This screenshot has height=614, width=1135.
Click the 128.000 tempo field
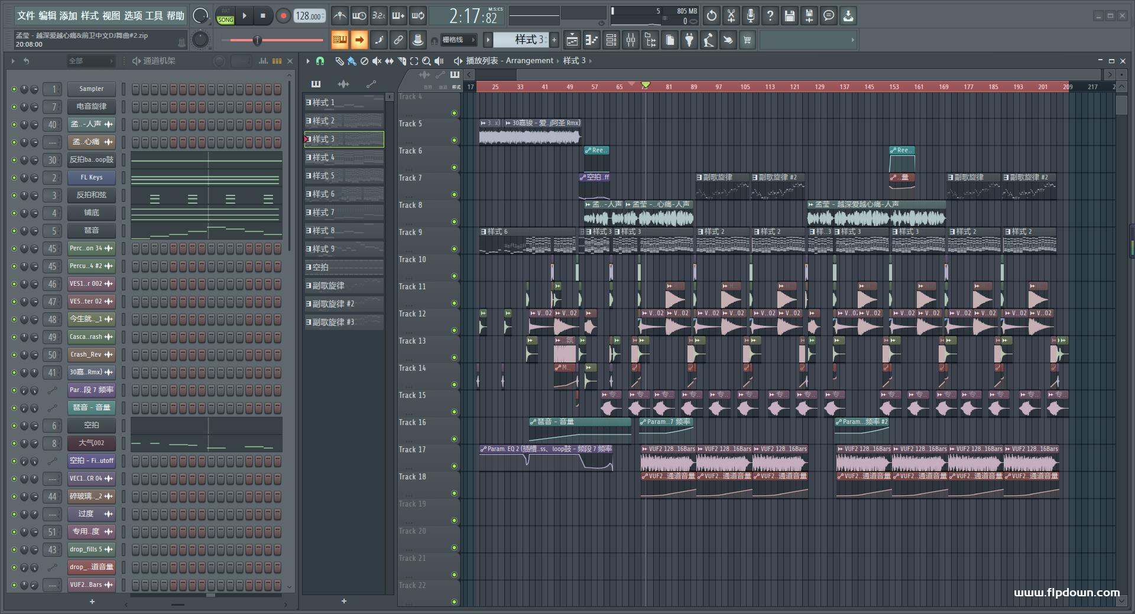[310, 16]
